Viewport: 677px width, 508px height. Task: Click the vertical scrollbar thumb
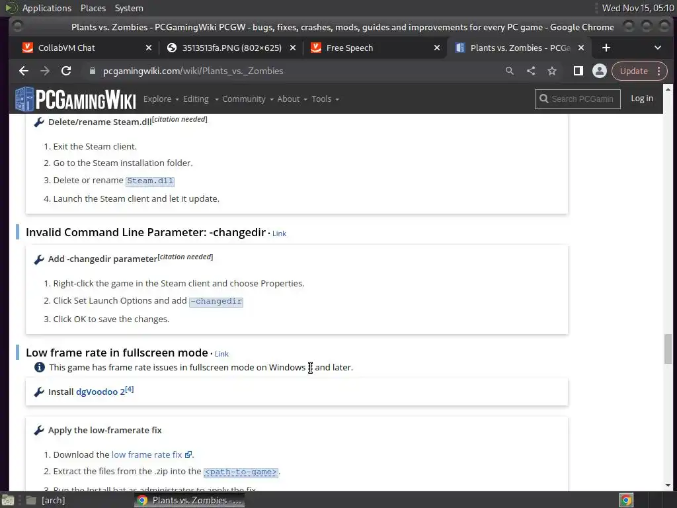(x=668, y=349)
